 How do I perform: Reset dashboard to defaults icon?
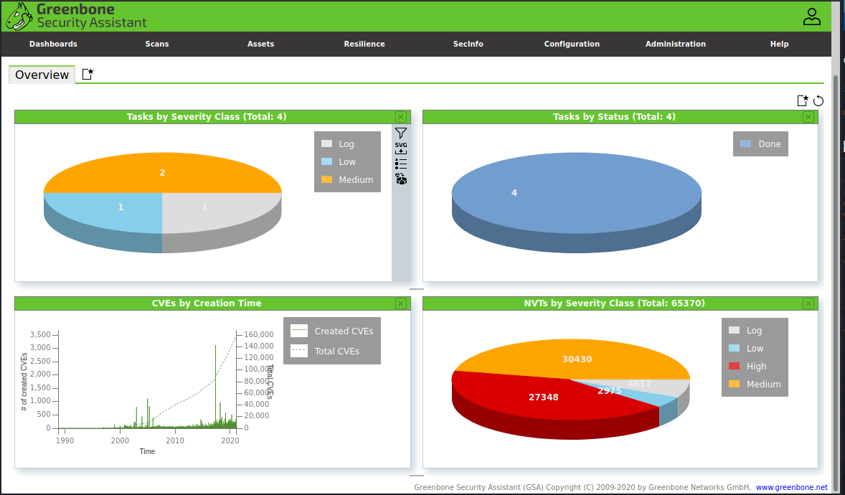pyautogui.click(x=818, y=101)
